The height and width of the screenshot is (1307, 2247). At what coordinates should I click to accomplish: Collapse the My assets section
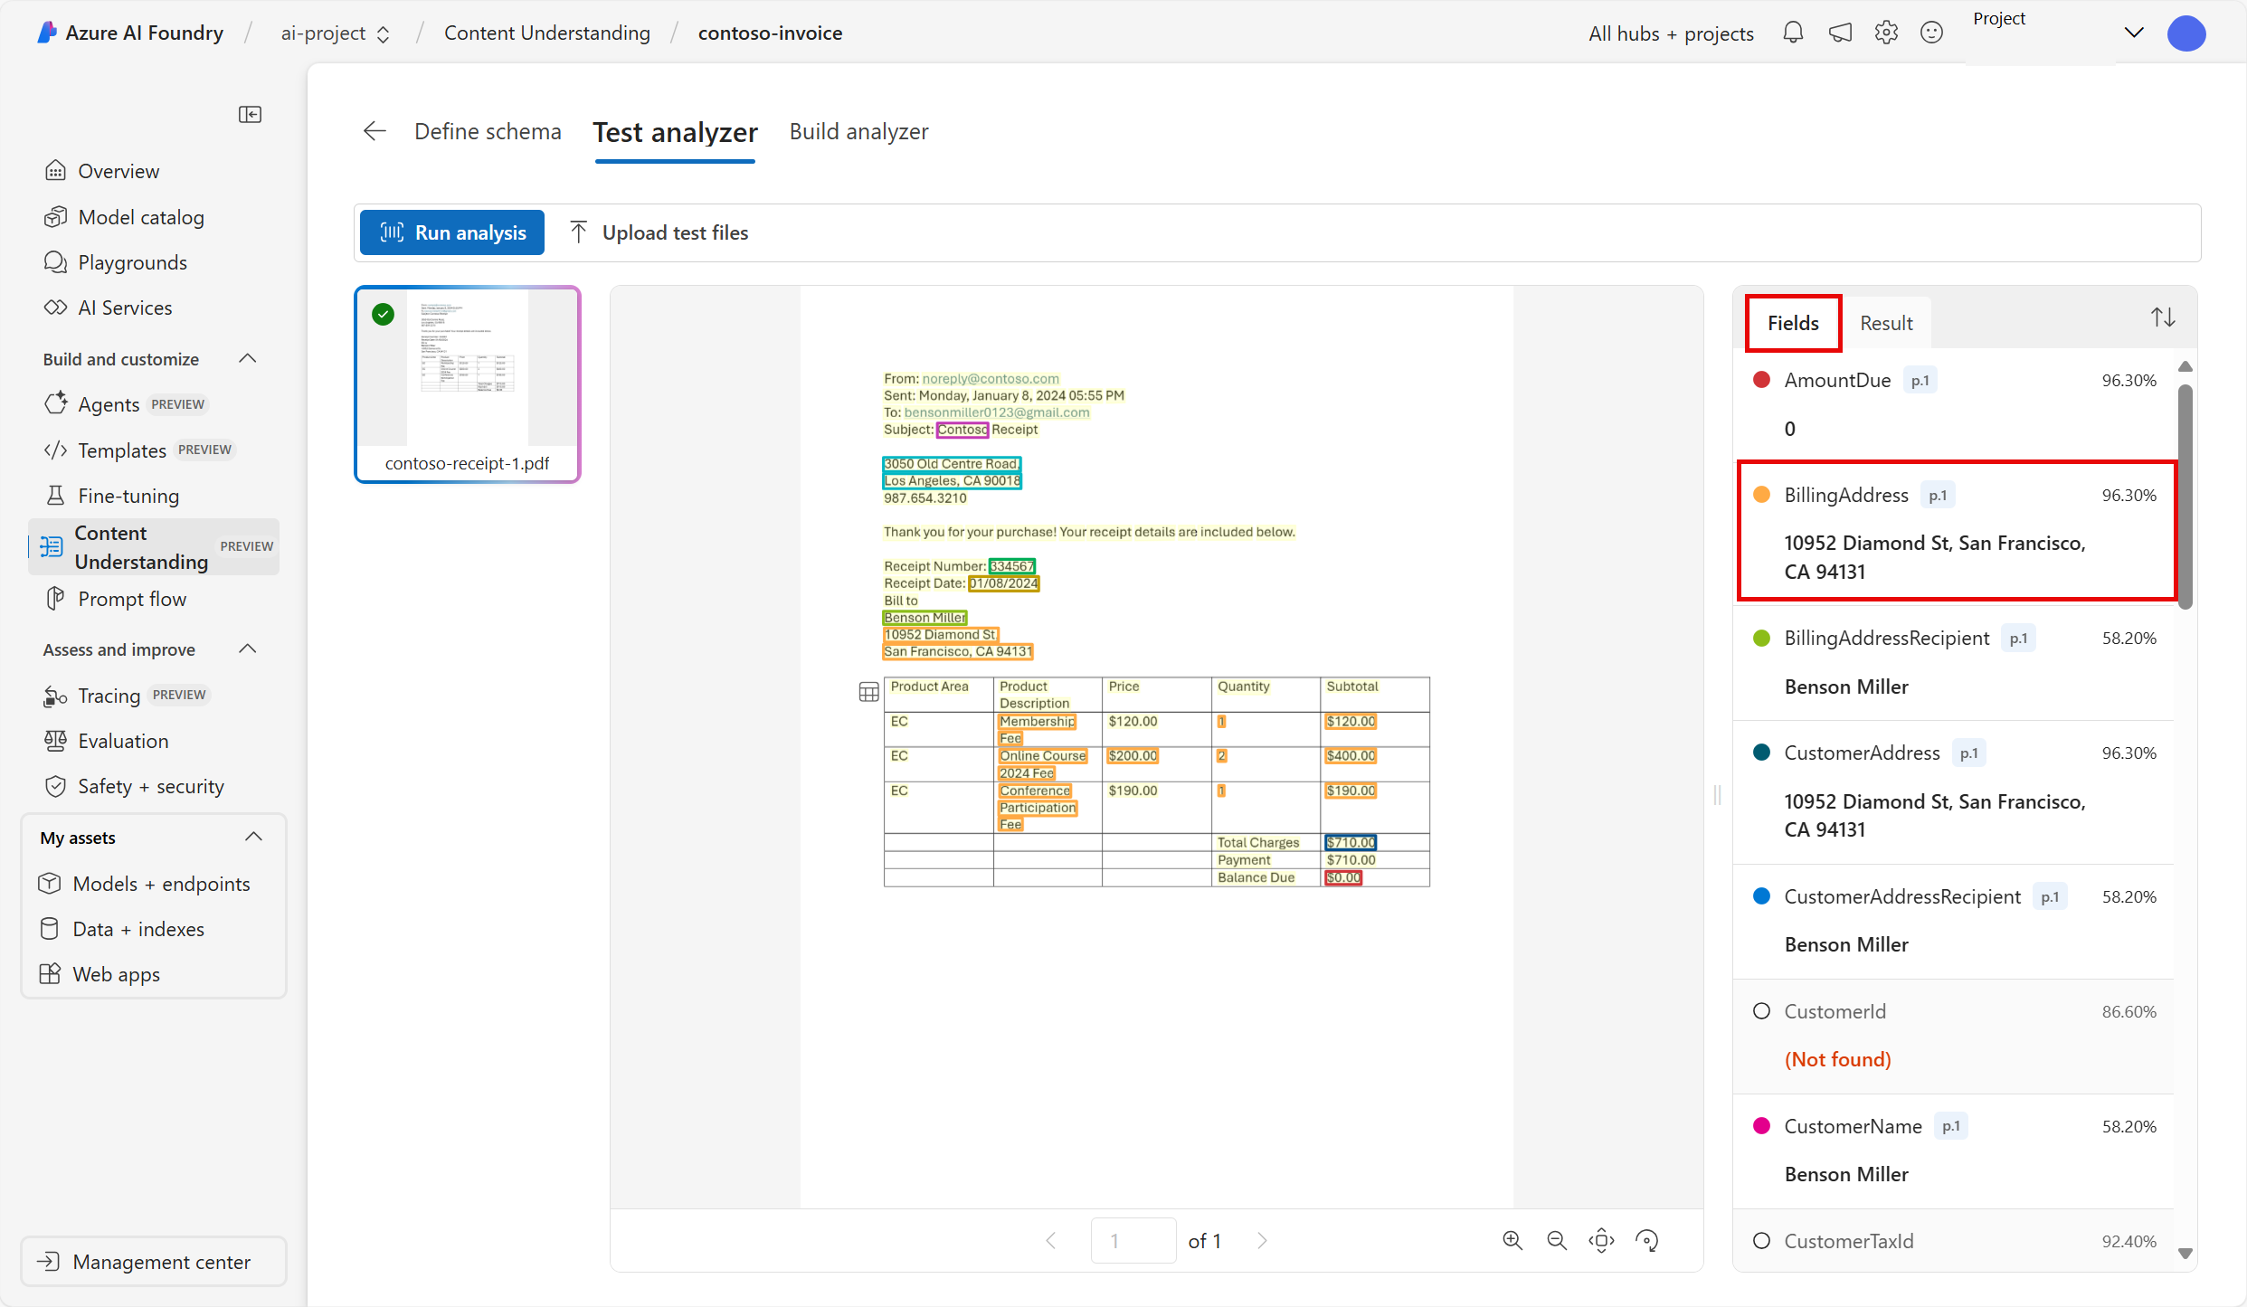pos(254,837)
